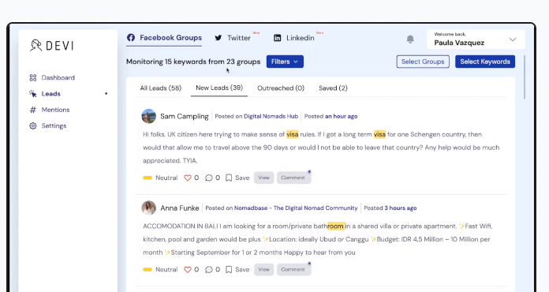The image size is (549, 292).
Task: Click Anna Funke's profile picture
Action: (x=149, y=208)
